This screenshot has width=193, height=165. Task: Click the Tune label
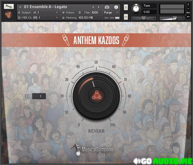(147, 6)
